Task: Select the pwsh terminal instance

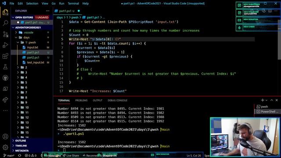Action: [267, 107]
